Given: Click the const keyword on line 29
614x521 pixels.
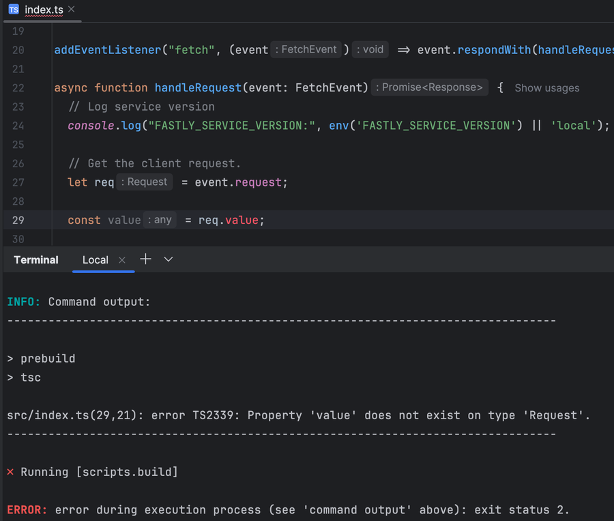Looking at the screenshot, I should 84,221.
